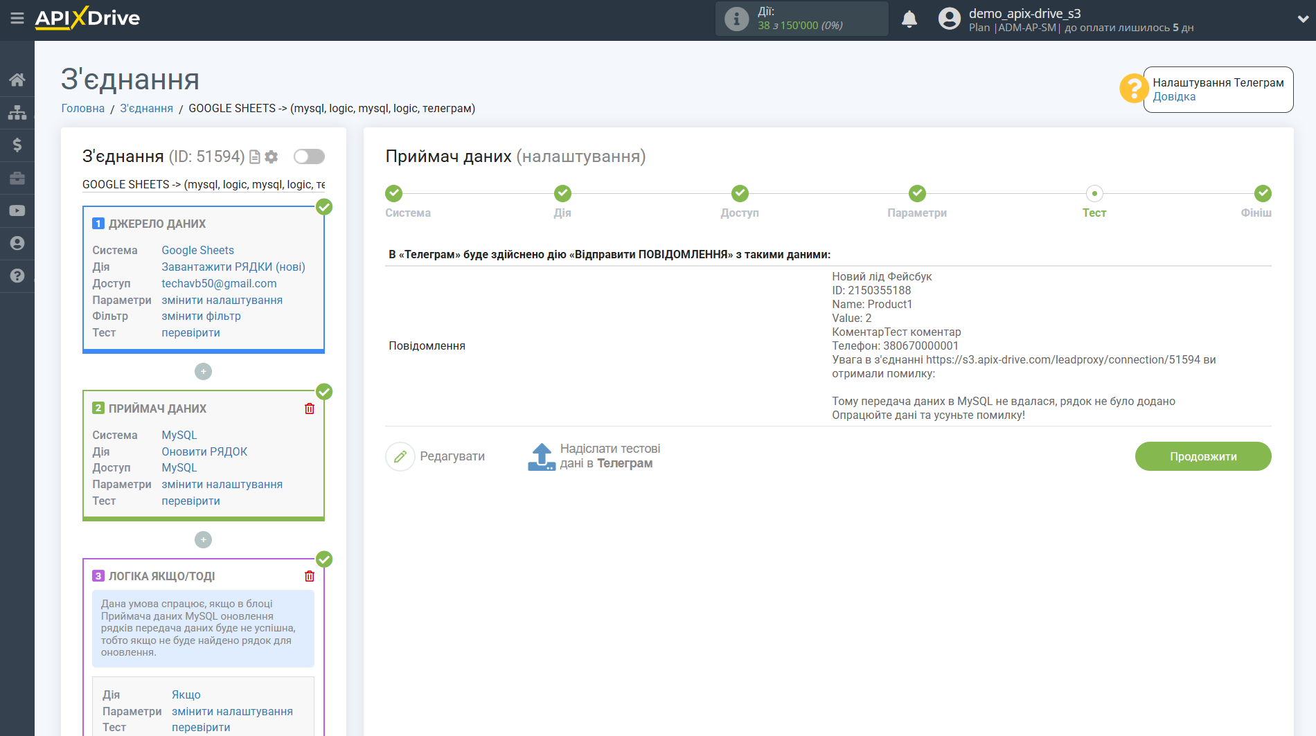Add a block after the MySQL receiver
Image resolution: width=1316 pixels, height=736 pixels.
tap(203, 540)
